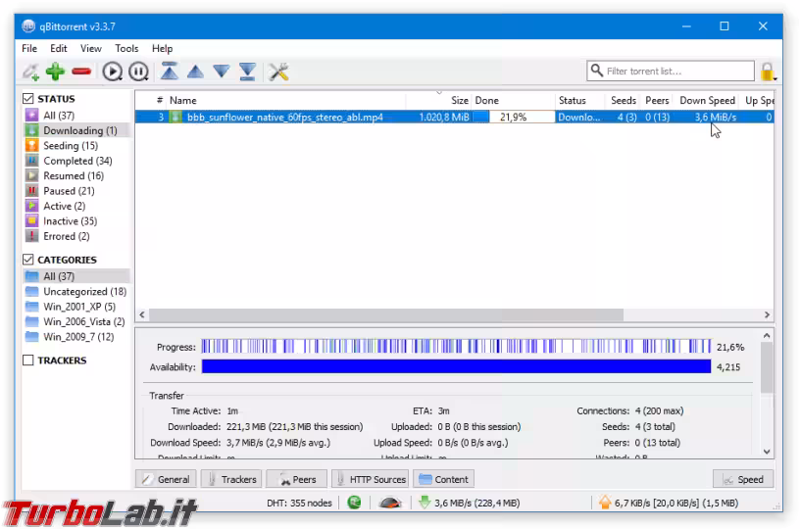Image resolution: width=800 pixels, height=529 pixels.
Task: Select the All (37) category
Action: 76,276
